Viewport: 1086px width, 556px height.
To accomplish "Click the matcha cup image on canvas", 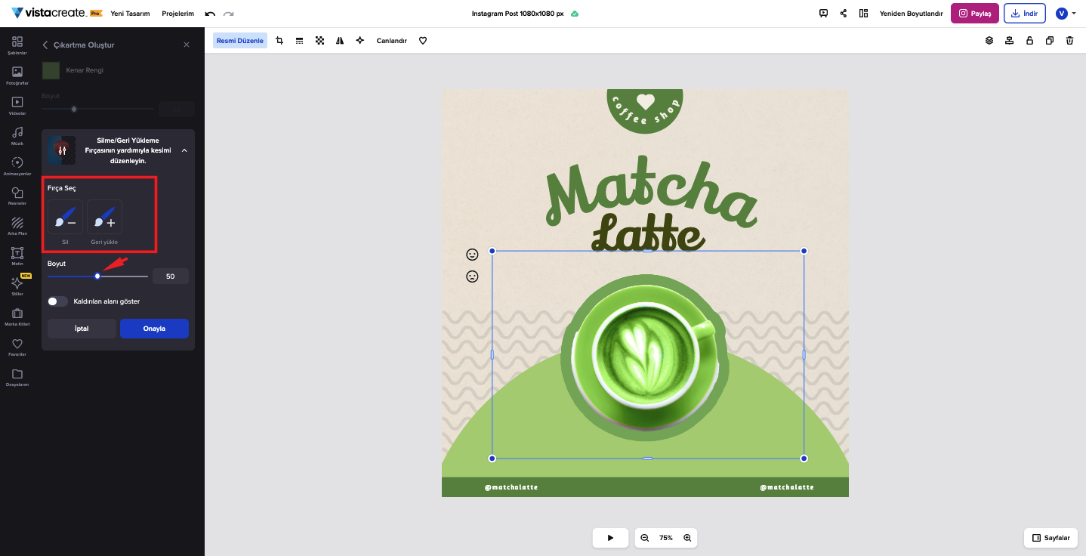I will pyautogui.click(x=646, y=357).
